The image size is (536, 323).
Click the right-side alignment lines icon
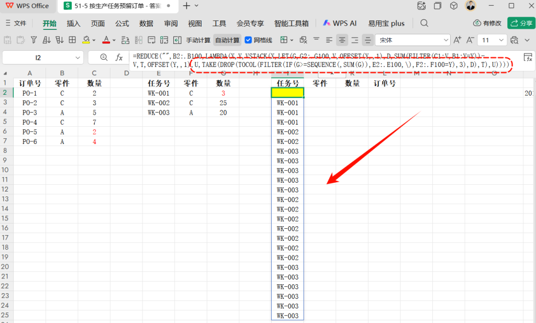(355, 40)
